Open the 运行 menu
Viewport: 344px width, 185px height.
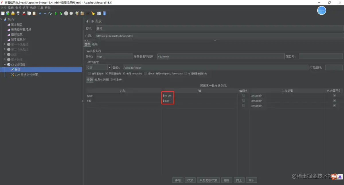[x=26, y=8]
